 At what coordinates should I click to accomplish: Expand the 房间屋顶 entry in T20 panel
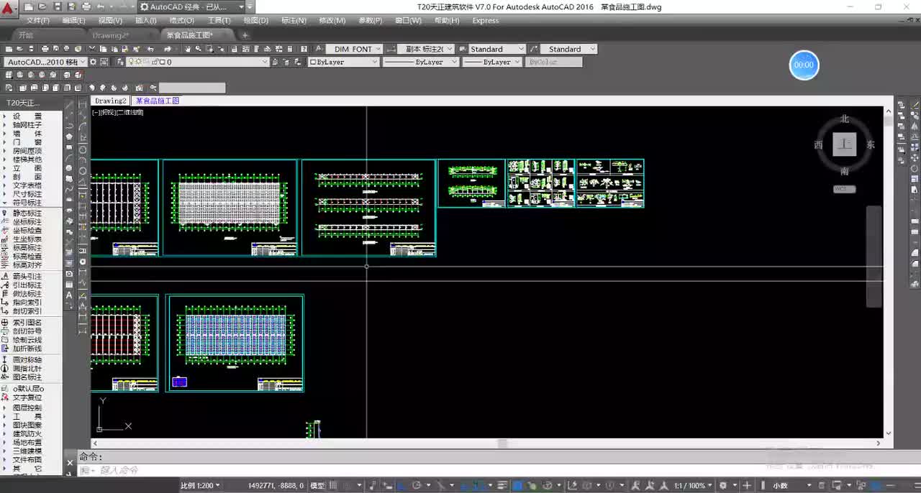point(27,151)
